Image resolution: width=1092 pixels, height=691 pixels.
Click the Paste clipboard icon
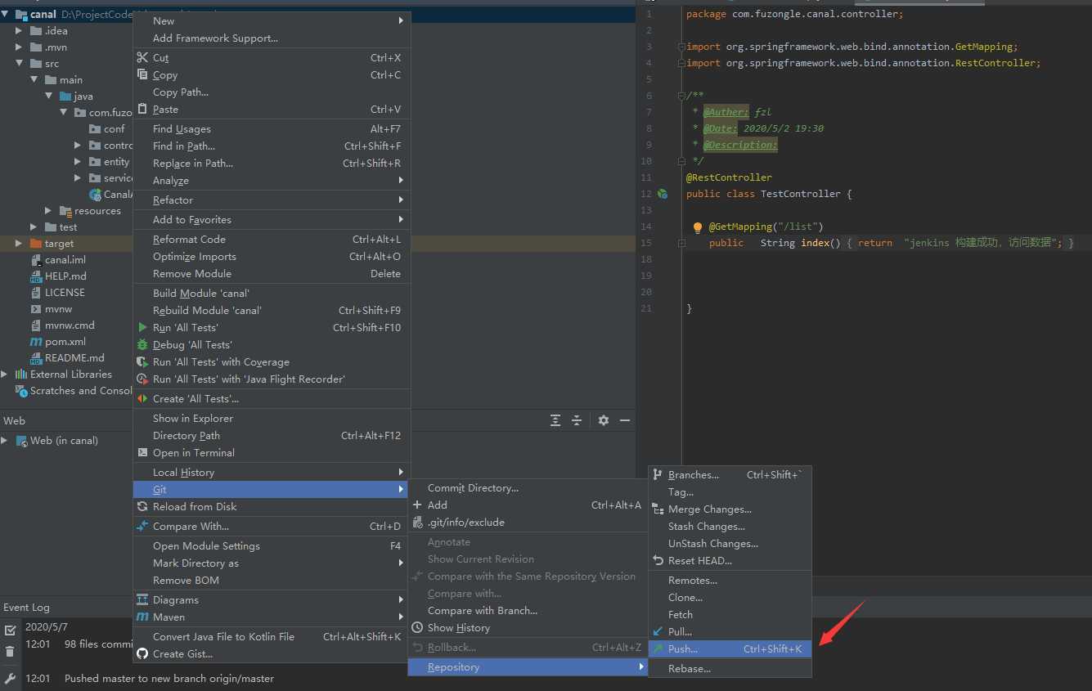pyautogui.click(x=142, y=109)
